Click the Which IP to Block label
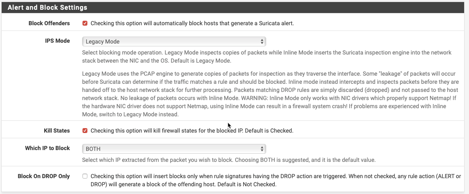 48,148
